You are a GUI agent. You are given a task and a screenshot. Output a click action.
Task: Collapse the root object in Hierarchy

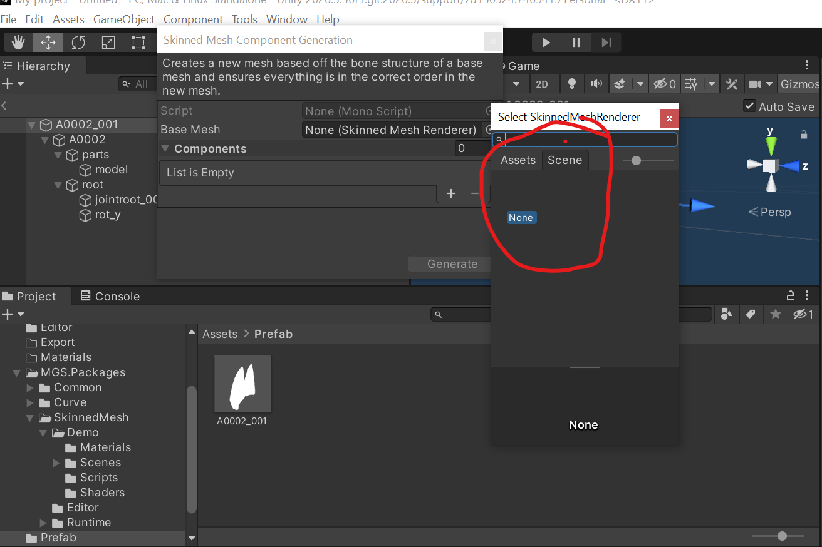click(x=58, y=185)
